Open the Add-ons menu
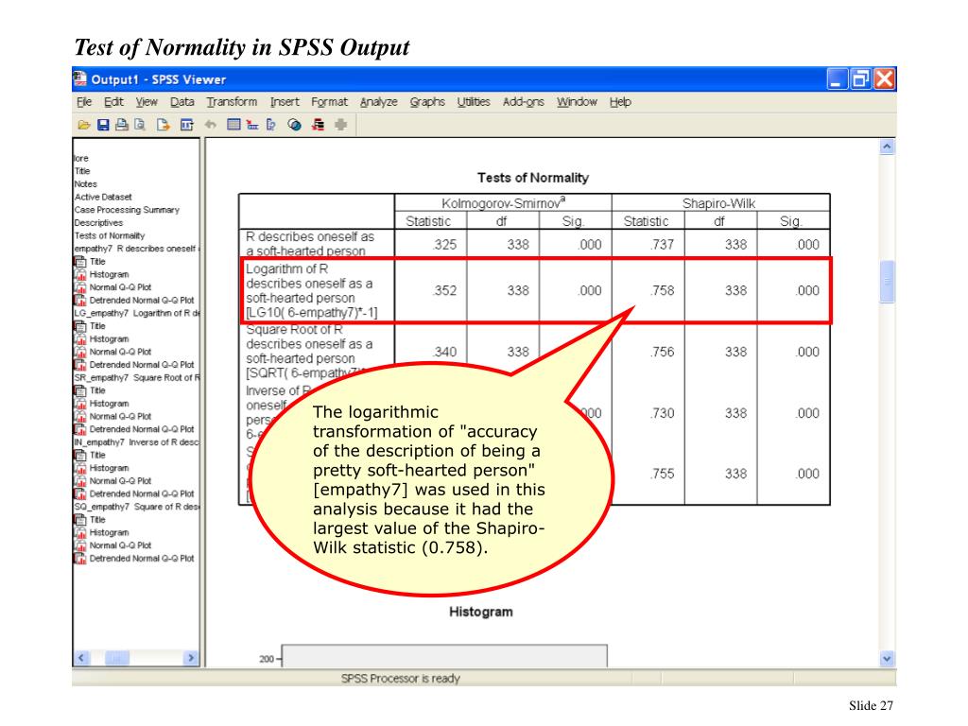 (524, 102)
